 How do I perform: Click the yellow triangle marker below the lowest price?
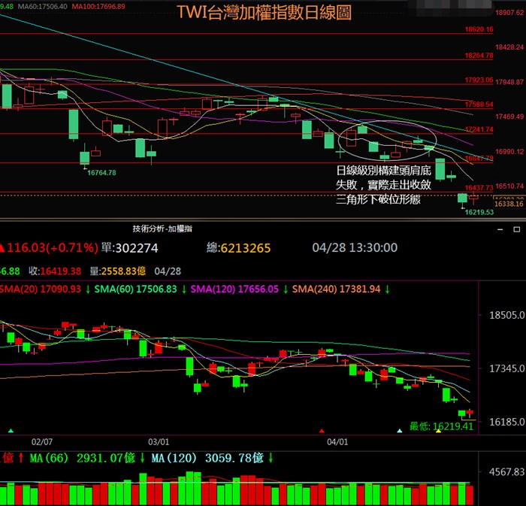coord(438,431)
